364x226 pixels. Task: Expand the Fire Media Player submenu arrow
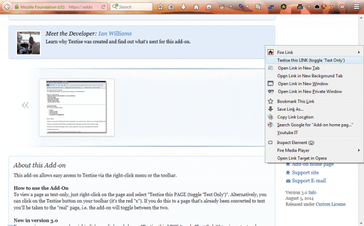tap(359, 150)
